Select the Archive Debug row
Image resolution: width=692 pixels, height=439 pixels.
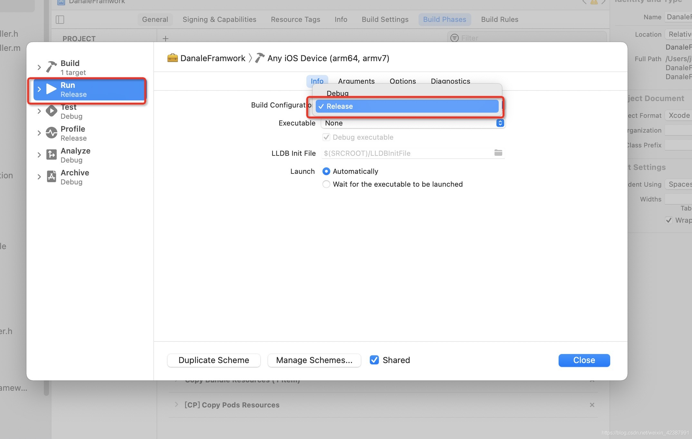pos(90,177)
